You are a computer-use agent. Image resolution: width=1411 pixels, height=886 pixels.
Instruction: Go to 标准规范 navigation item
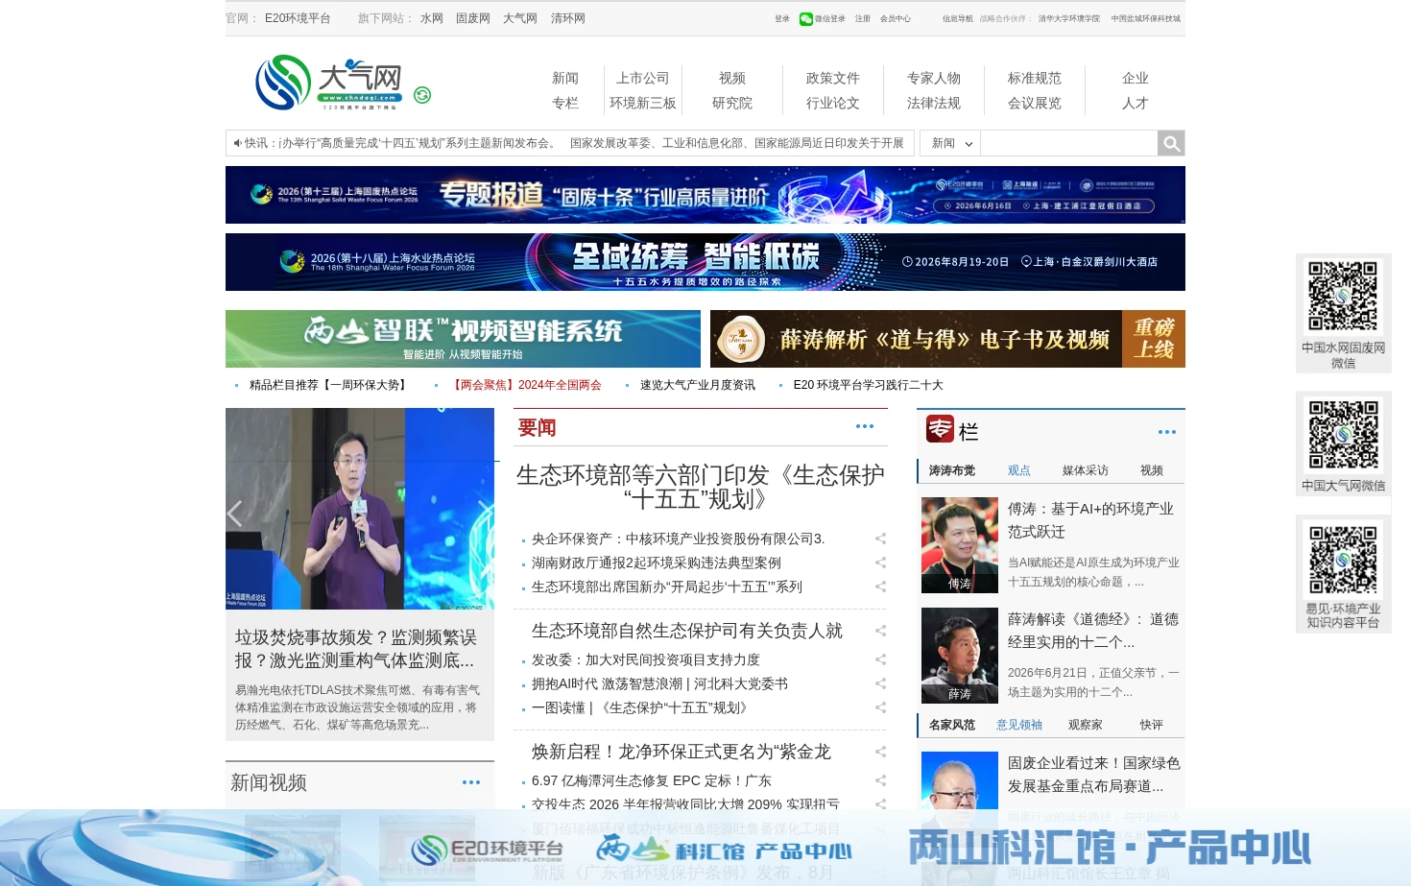coord(1034,78)
